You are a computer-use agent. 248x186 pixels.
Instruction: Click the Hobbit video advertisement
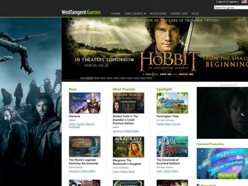tap(222, 113)
